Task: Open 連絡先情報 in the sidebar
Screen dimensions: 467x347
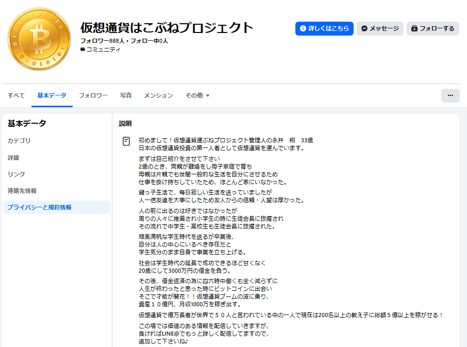Action: click(22, 191)
